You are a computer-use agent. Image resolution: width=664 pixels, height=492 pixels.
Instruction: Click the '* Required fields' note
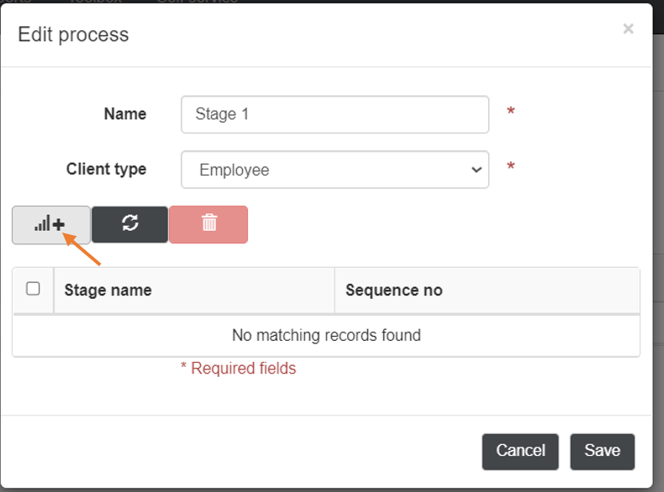[x=239, y=368]
